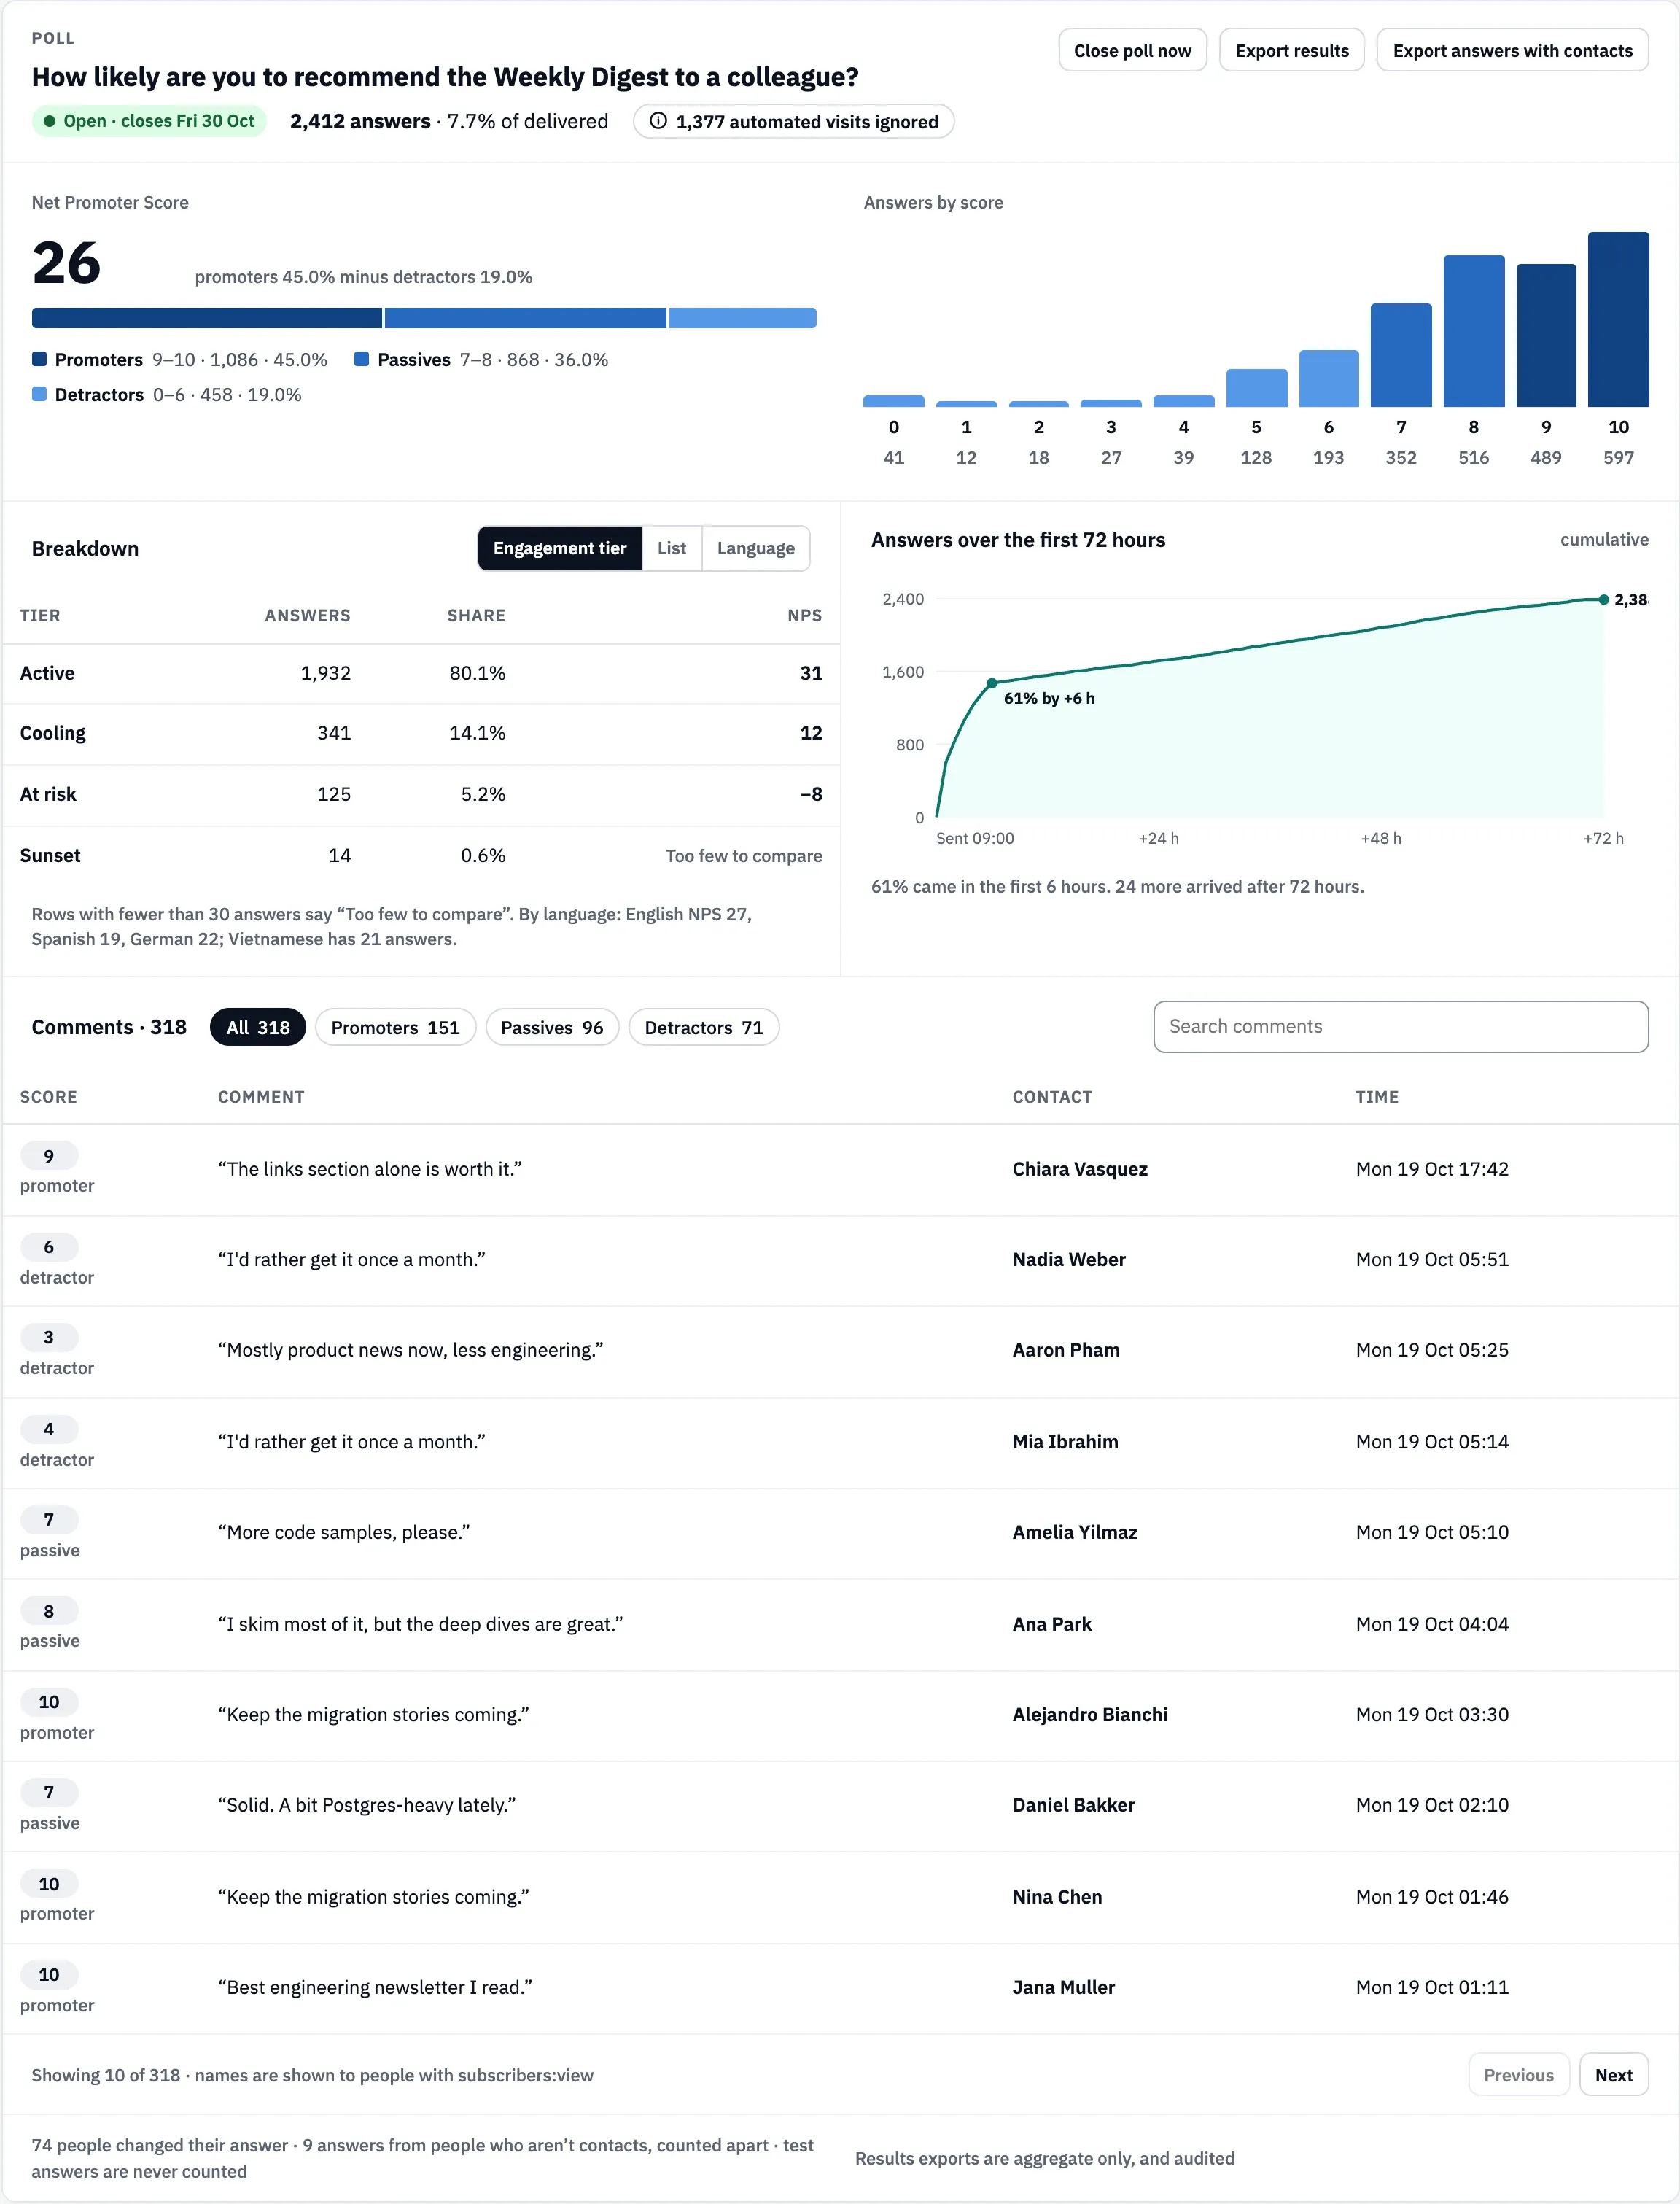Click the Previous page button
The height and width of the screenshot is (2204, 1680).
1518,2075
